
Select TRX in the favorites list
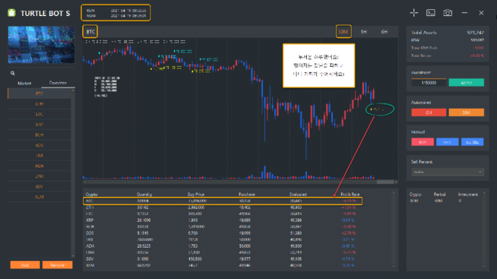(39, 156)
